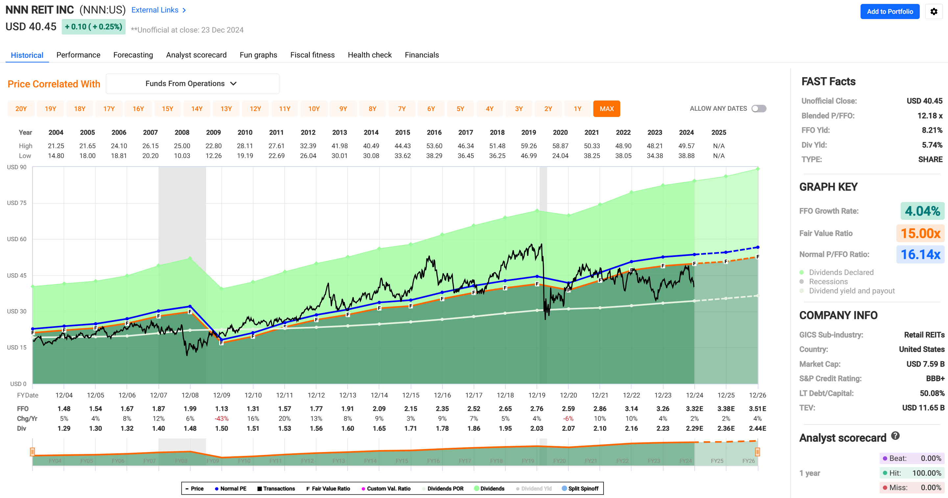The image size is (948, 498).
Task: Open the Financials tab
Action: click(x=422, y=55)
